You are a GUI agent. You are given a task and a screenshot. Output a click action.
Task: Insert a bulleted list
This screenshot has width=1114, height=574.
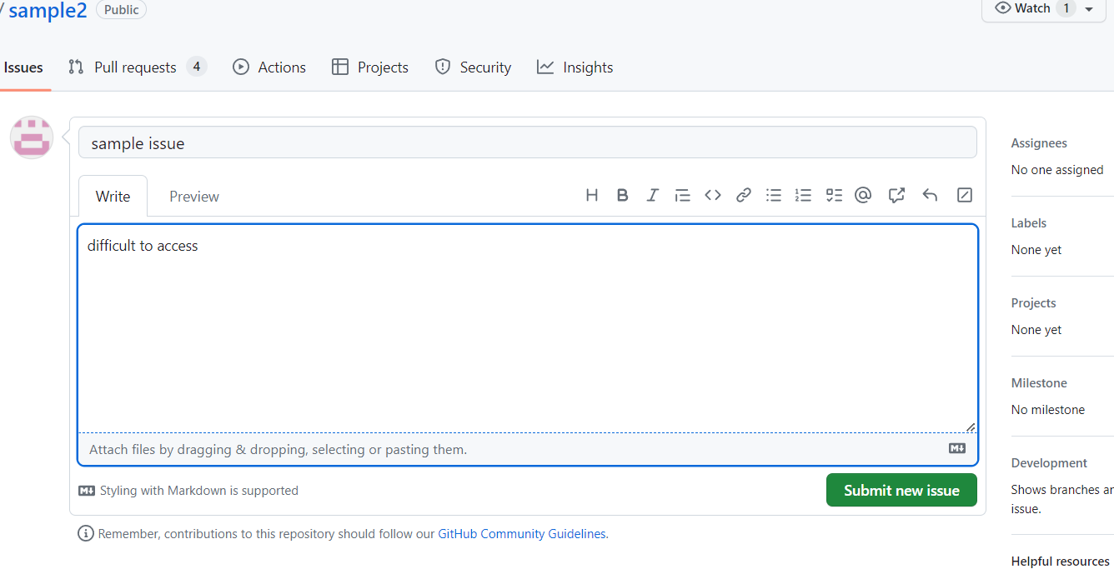point(774,195)
